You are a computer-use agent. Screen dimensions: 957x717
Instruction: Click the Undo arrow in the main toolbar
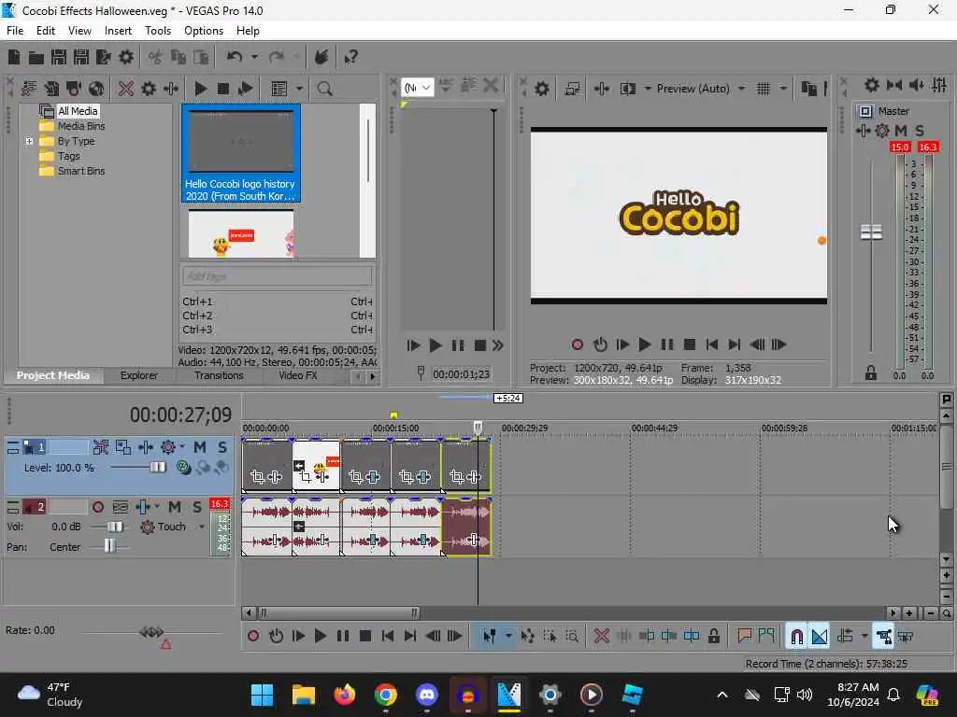coord(235,57)
